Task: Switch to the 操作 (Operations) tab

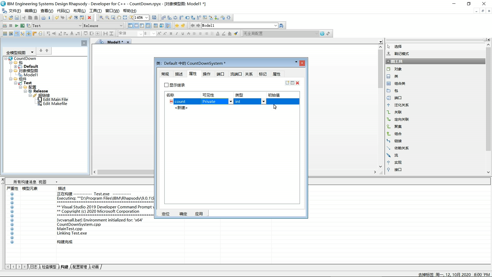Action: (x=207, y=74)
